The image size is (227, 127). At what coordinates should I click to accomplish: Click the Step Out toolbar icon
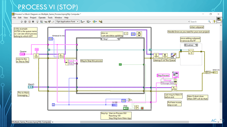(x=53, y=22)
